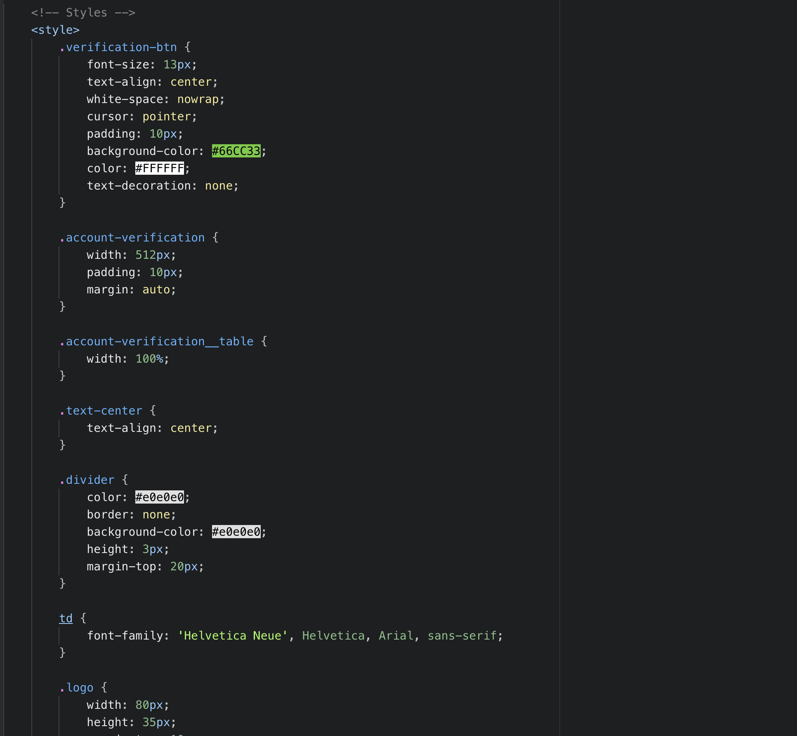This screenshot has height=736, width=797.
Task: Click the divider background-color #e0e0e0 swatch
Action: coord(236,532)
